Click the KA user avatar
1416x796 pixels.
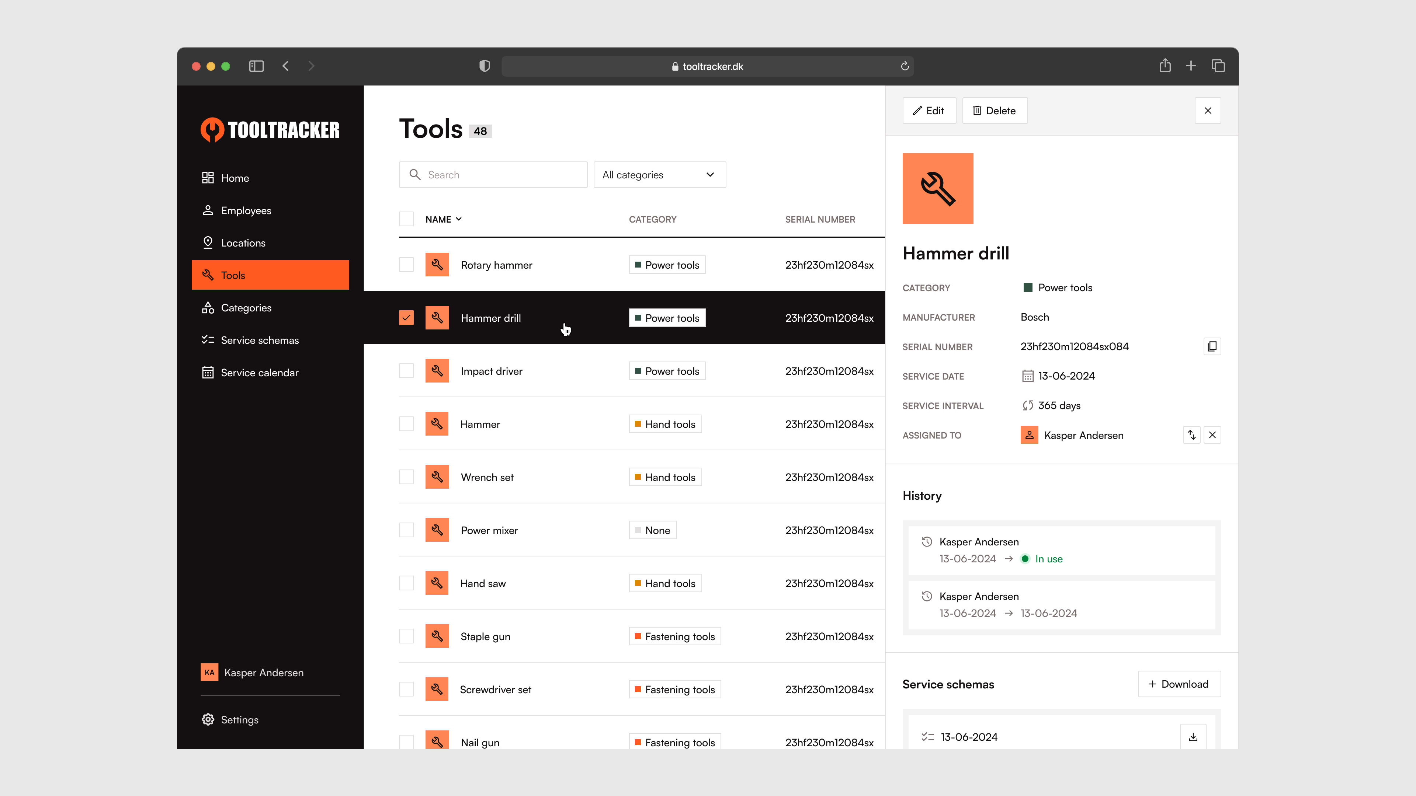point(209,673)
